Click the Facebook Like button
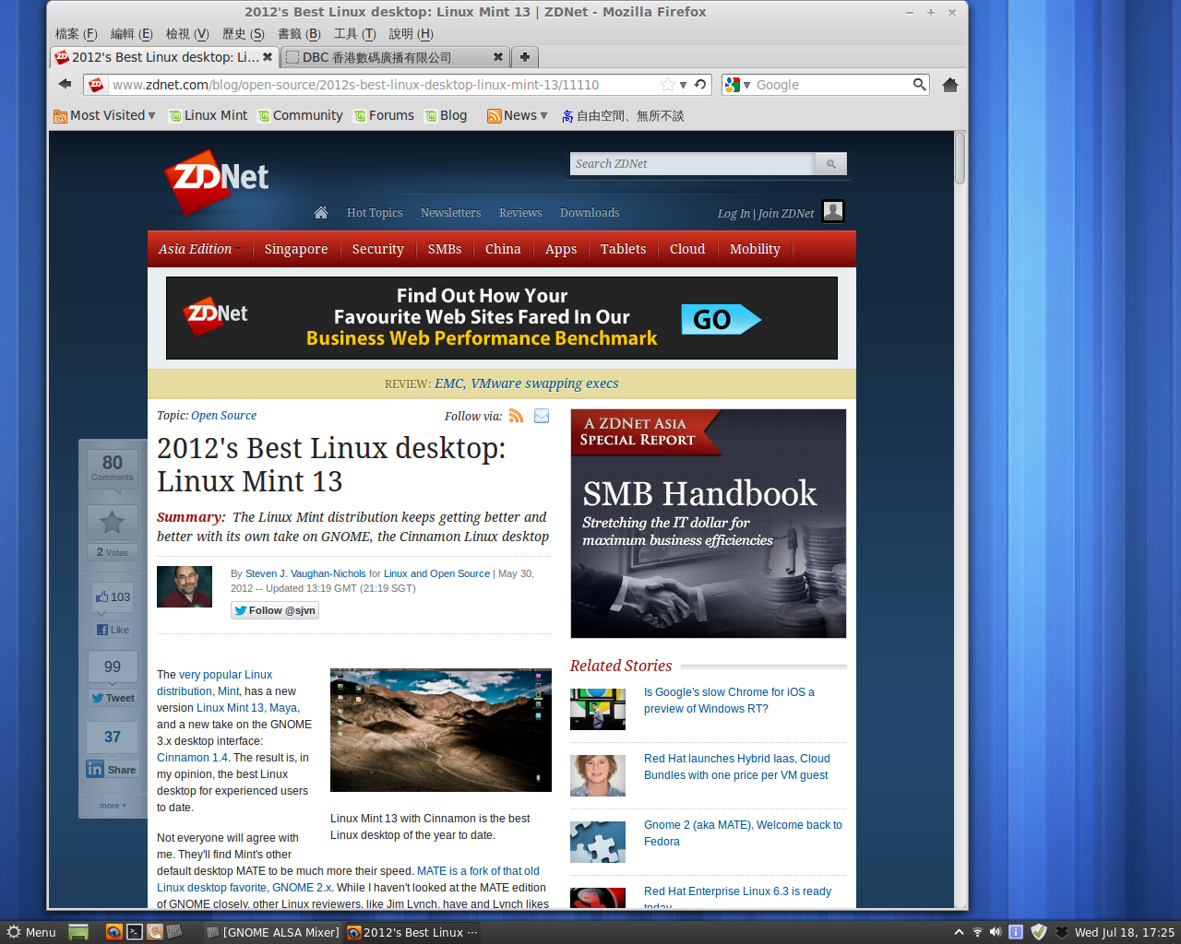This screenshot has width=1181, height=944. (113, 630)
